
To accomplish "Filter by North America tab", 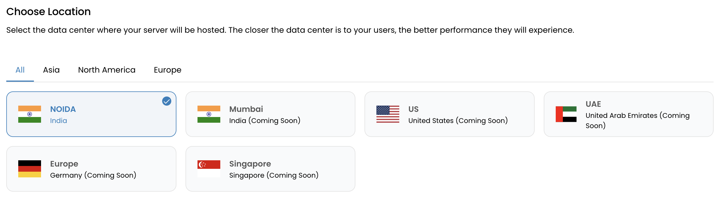I will coord(107,70).
